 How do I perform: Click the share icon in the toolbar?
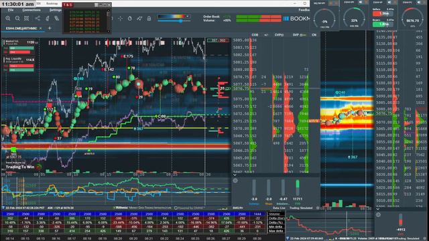(x=38, y=18)
